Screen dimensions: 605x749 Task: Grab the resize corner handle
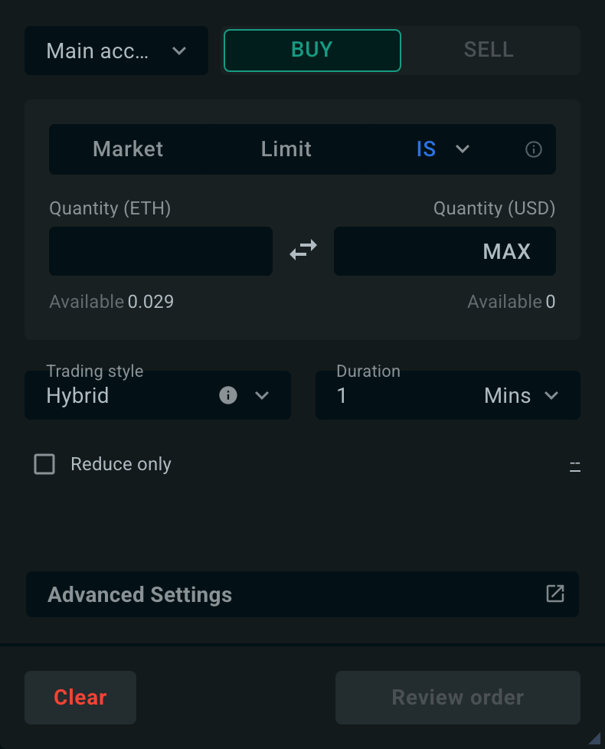[x=594, y=738]
